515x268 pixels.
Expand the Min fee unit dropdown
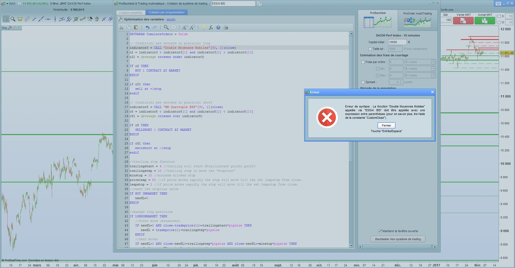coord(433,69)
